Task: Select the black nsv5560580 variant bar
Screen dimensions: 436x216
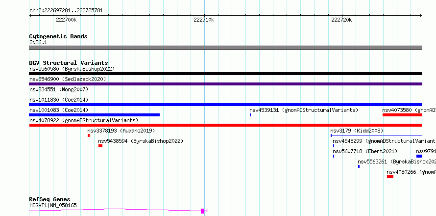Action: (x=225, y=74)
